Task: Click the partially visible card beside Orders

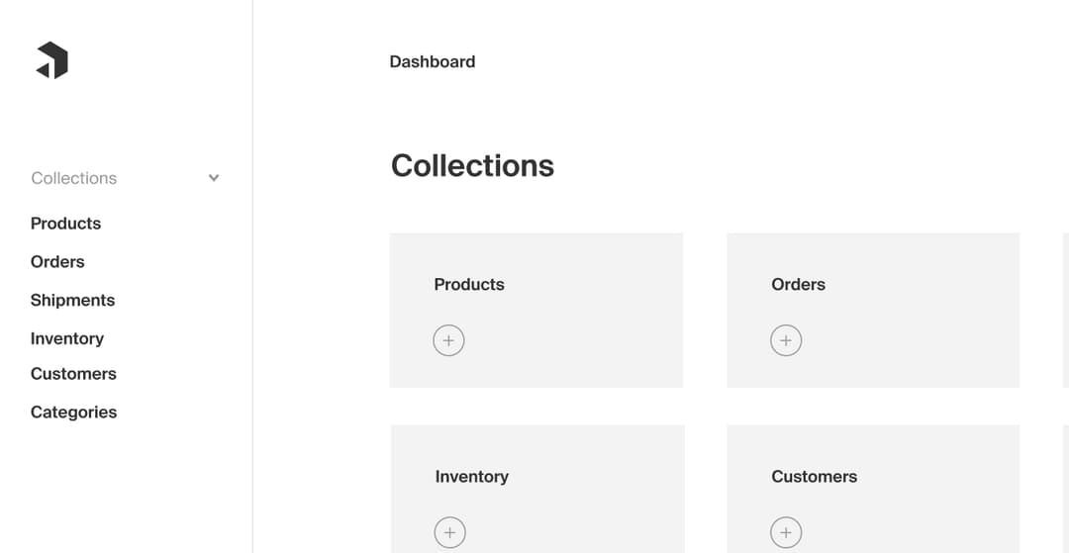Action: [1065, 310]
